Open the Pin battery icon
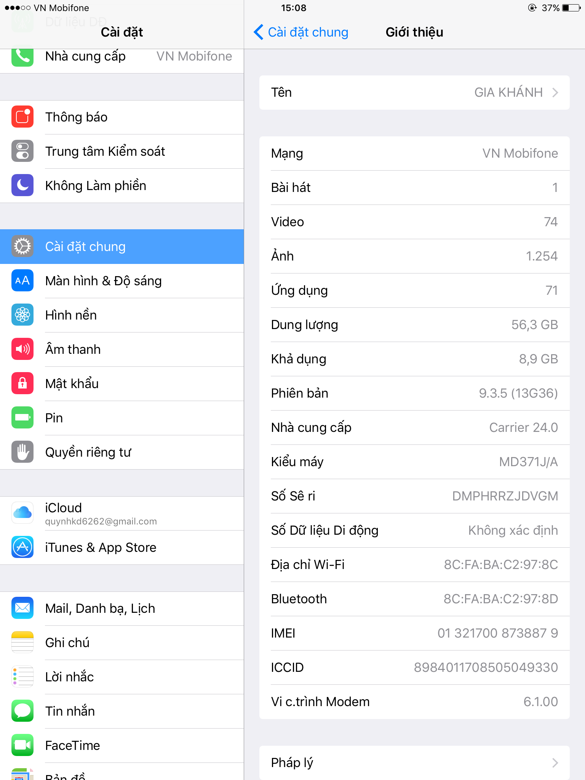 pos(22,418)
